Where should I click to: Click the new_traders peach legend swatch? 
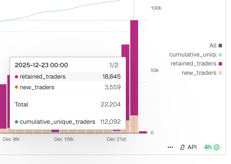coord(220,73)
